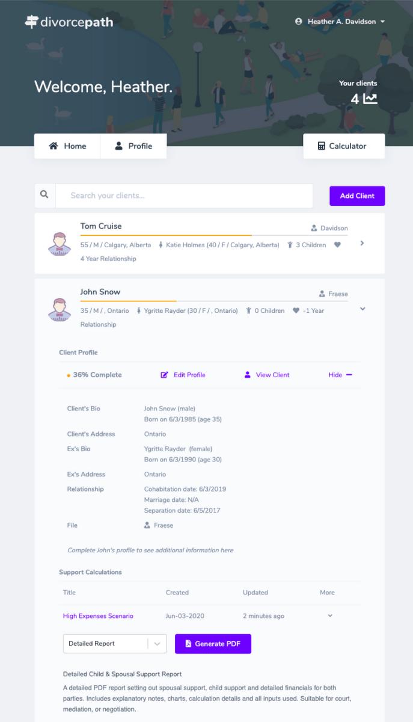413x722 pixels.
Task: Click the View Client person icon
Action: tap(247, 375)
